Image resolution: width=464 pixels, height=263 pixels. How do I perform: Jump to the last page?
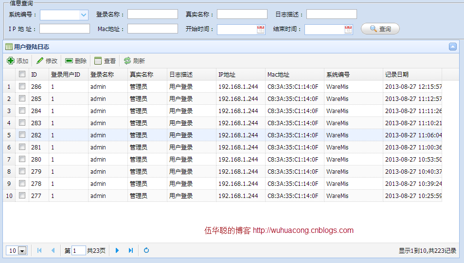coord(131,250)
